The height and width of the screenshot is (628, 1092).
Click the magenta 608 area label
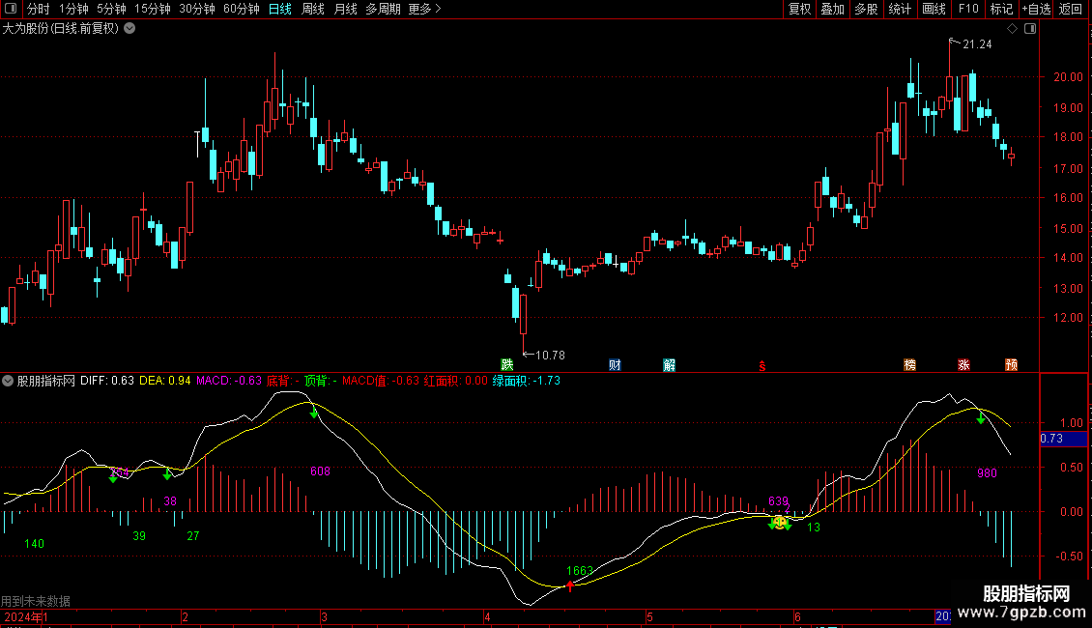[x=321, y=471]
